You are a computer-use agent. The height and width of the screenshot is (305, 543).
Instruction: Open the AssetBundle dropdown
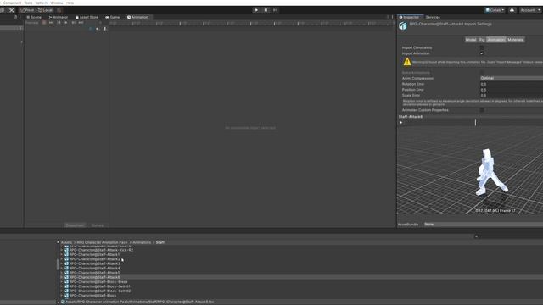[484, 224]
